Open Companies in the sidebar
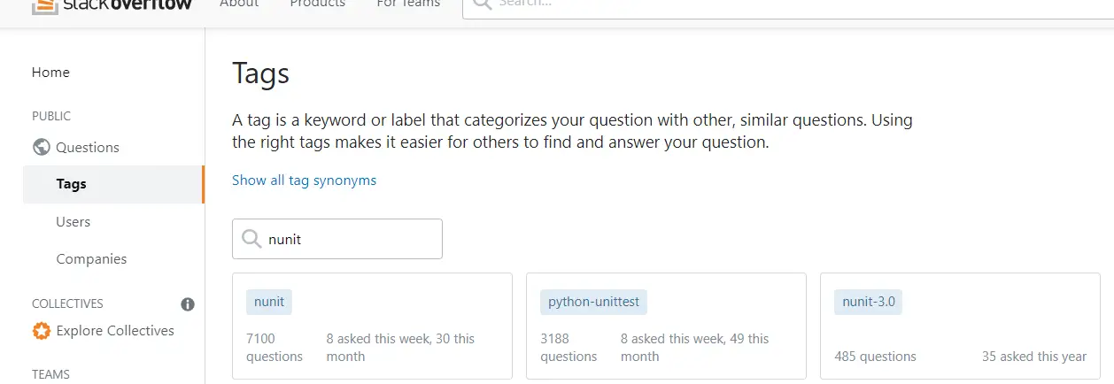This screenshot has height=384, width=1114. point(91,258)
